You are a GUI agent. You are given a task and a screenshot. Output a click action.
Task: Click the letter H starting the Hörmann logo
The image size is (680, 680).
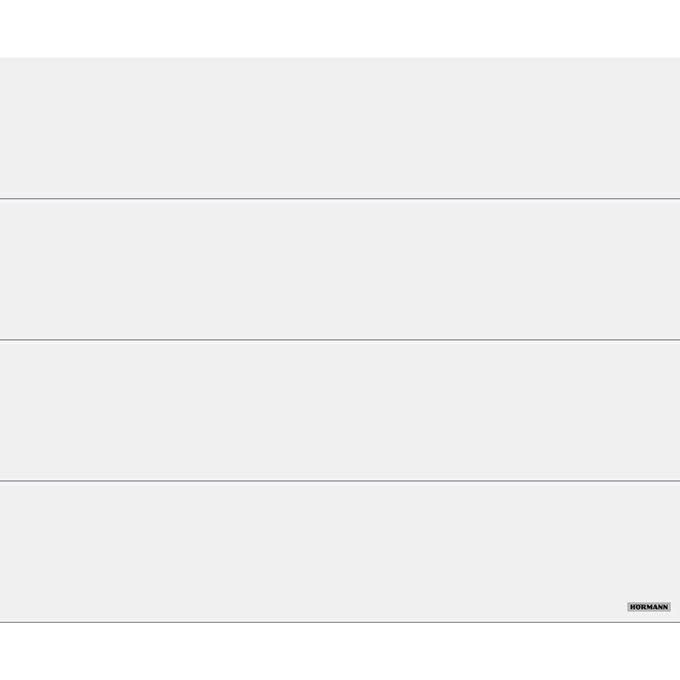point(632,607)
